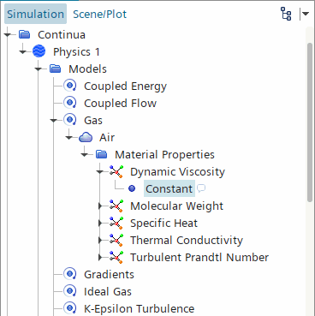
Task: Click the tree hierarchy view icon
Action: (286, 14)
